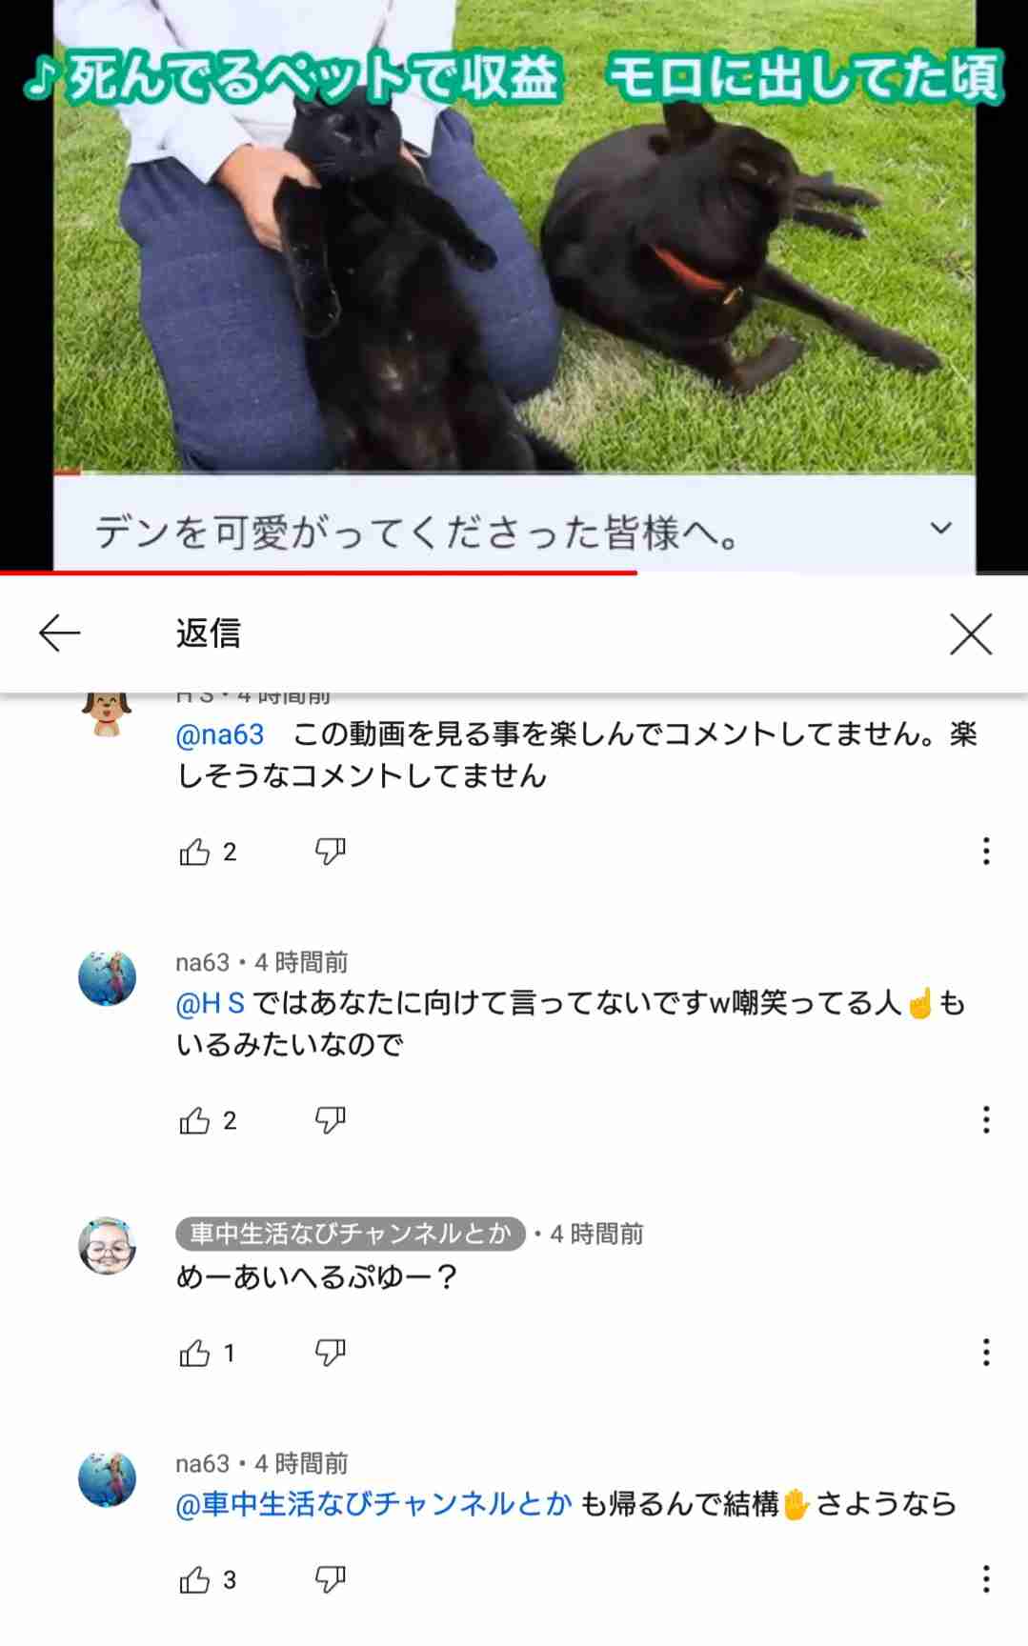1028x1646 pixels.
Task: Like the めーあいへるぷゆー？ comment
Action: pos(194,1353)
